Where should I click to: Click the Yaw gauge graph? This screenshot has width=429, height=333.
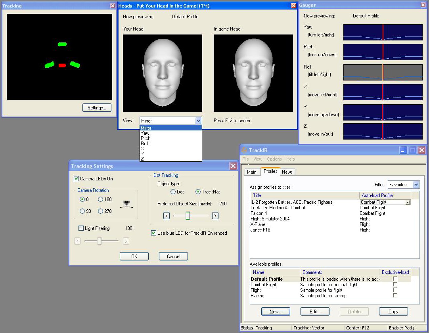(x=383, y=32)
